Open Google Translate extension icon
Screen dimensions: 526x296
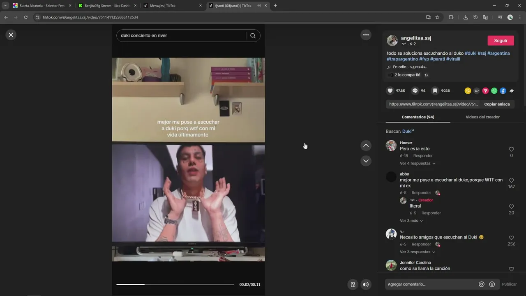[x=485, y=17]
